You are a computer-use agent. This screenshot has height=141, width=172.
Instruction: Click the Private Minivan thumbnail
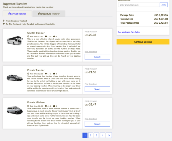click(15, 110)
